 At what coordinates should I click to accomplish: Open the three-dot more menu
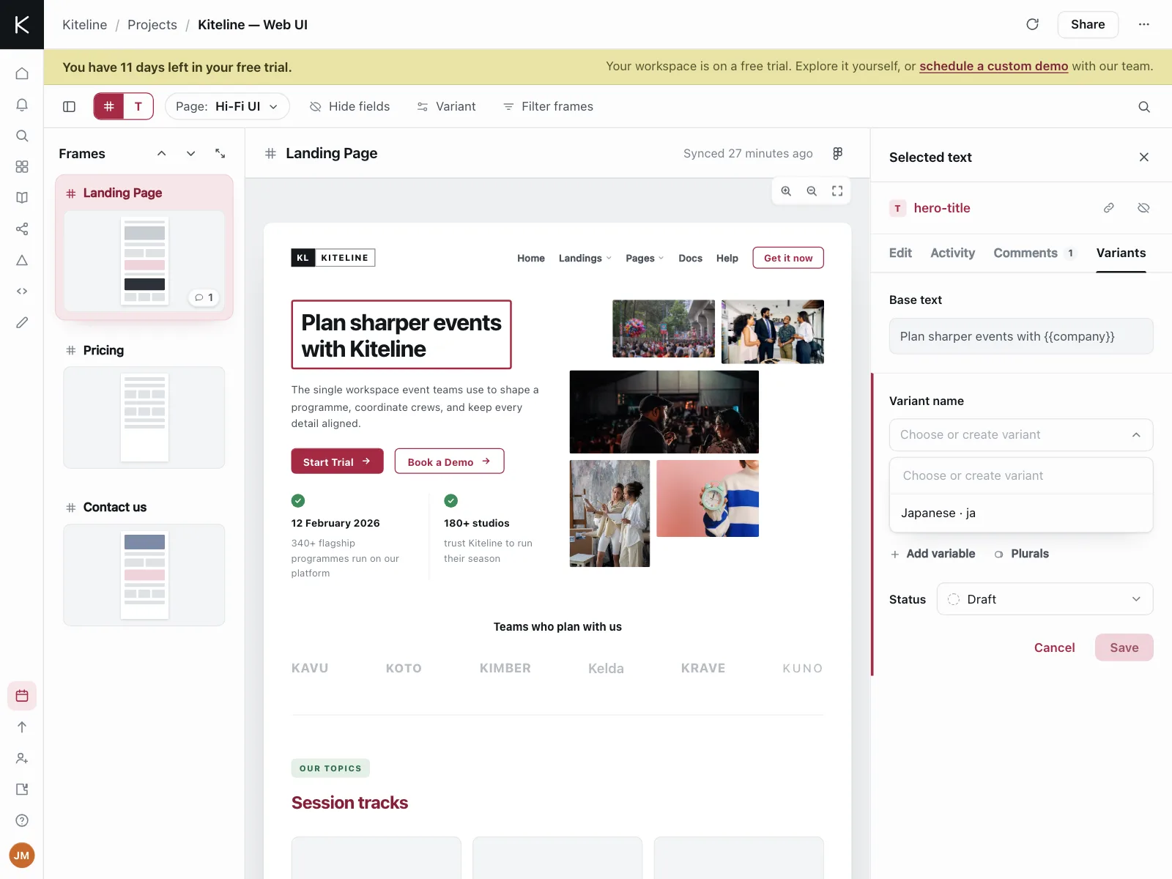[x=1143, y=24]
